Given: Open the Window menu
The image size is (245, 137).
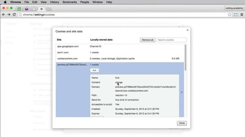Looking at the screenshot, I should [x=98, y=2].
